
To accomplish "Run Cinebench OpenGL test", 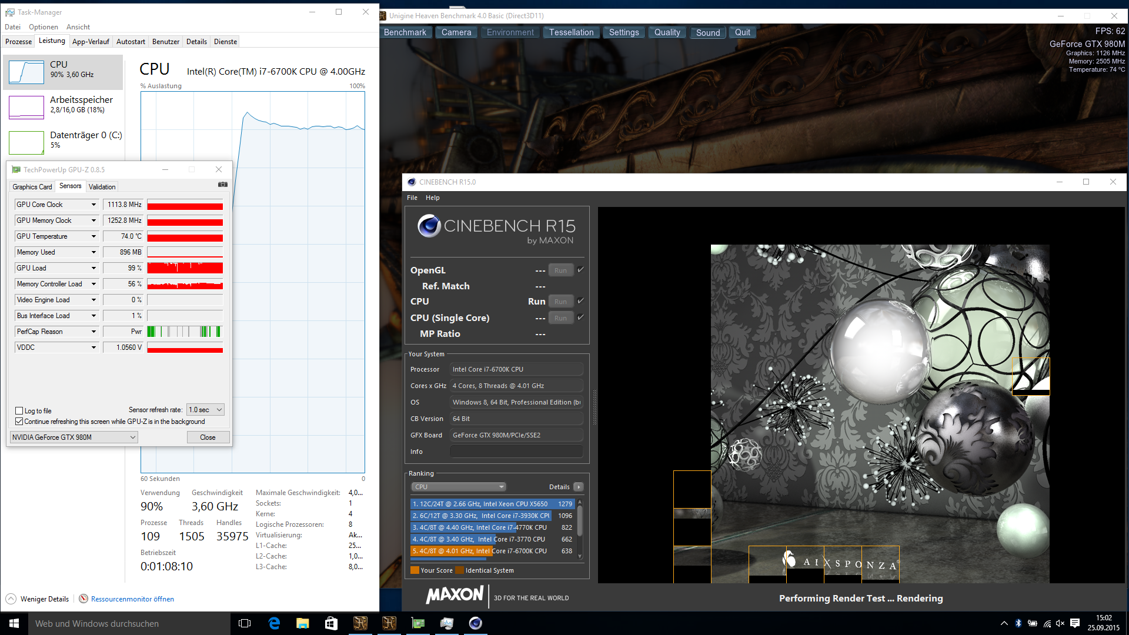I will click(x=560, y=270).
